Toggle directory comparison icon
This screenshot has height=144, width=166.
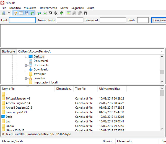(x=74, y=13)
